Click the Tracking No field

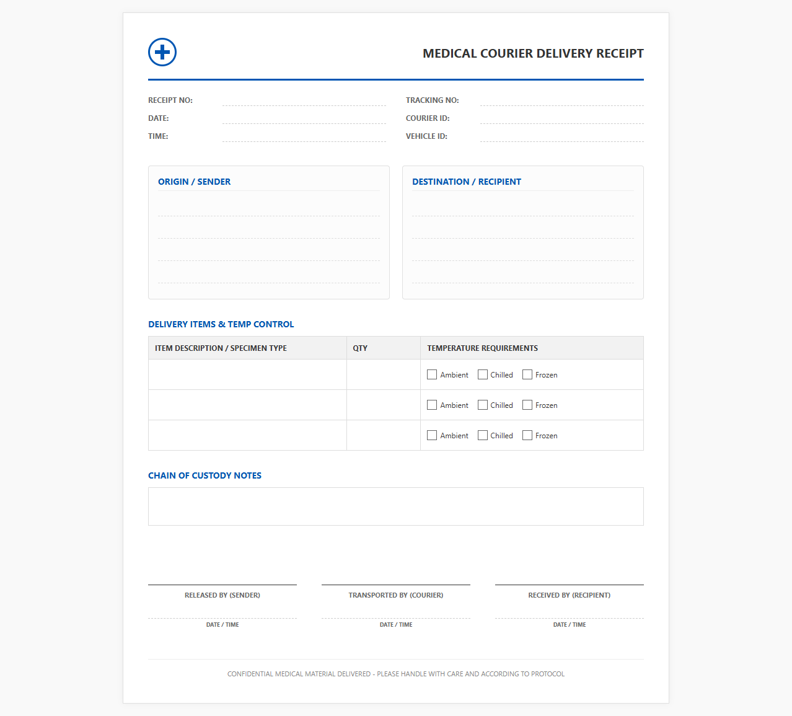click(x=562, y=100)
